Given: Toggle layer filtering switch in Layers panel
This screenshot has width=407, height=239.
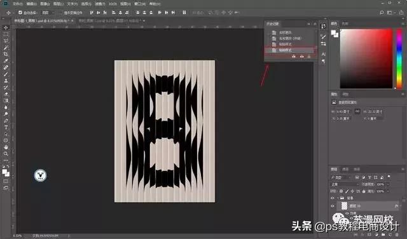Looking at the screenshot, I should 389,177.
